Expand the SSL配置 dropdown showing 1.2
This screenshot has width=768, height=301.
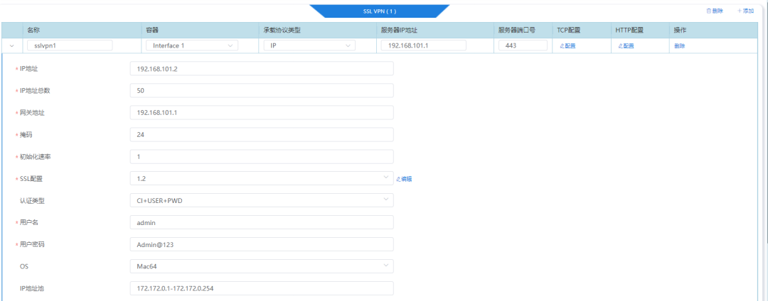261,178
